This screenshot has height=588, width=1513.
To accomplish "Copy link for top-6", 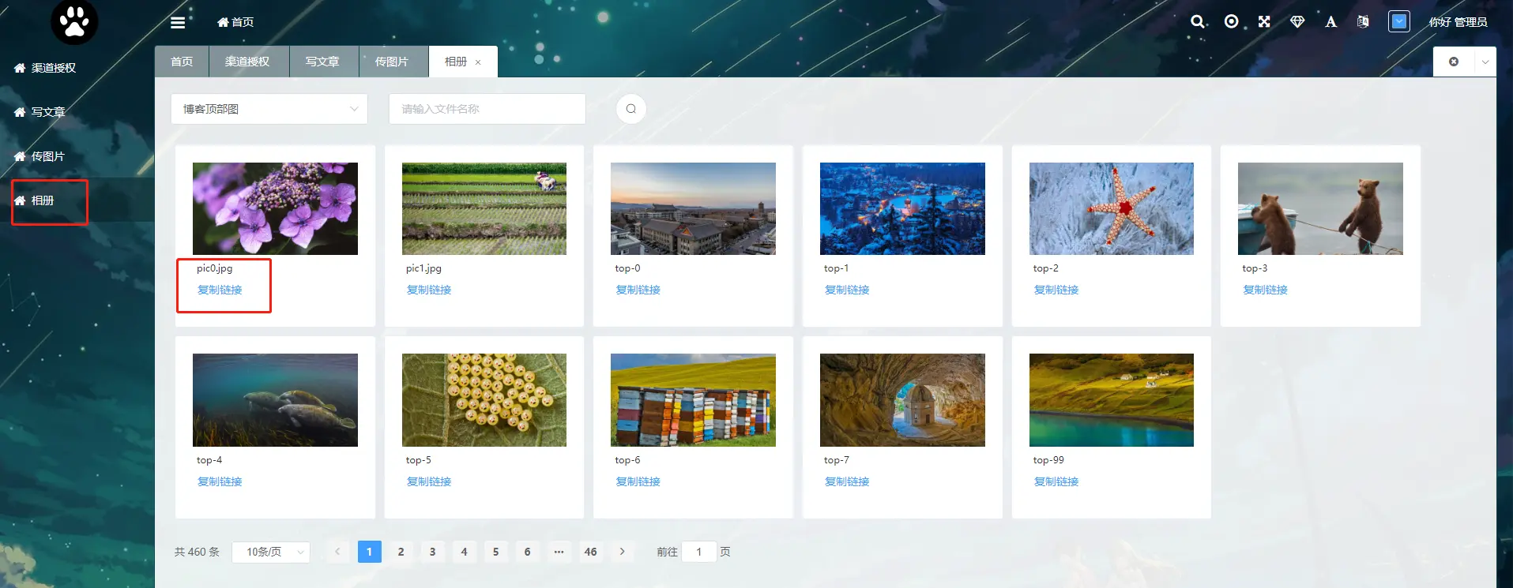I will 638,481.
